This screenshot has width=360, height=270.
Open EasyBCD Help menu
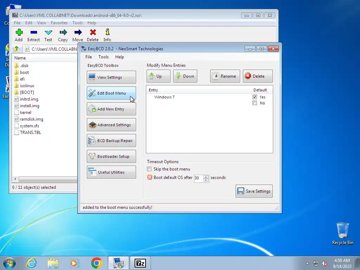(x=120, y=57)
